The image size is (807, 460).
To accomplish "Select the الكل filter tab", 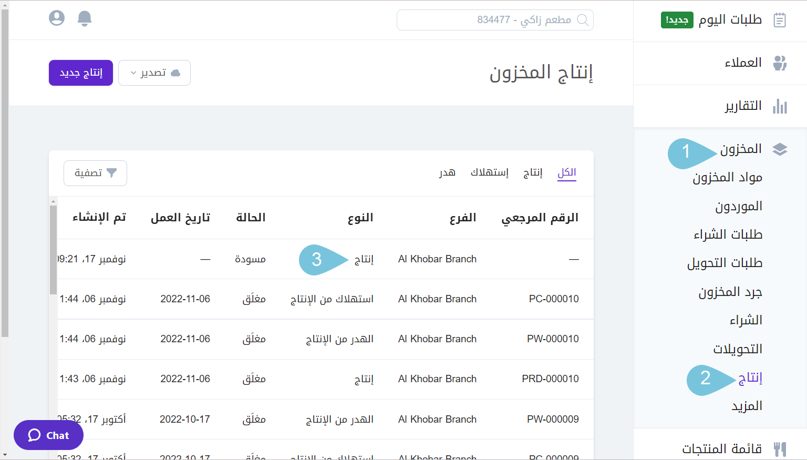I will pos(566,172).
